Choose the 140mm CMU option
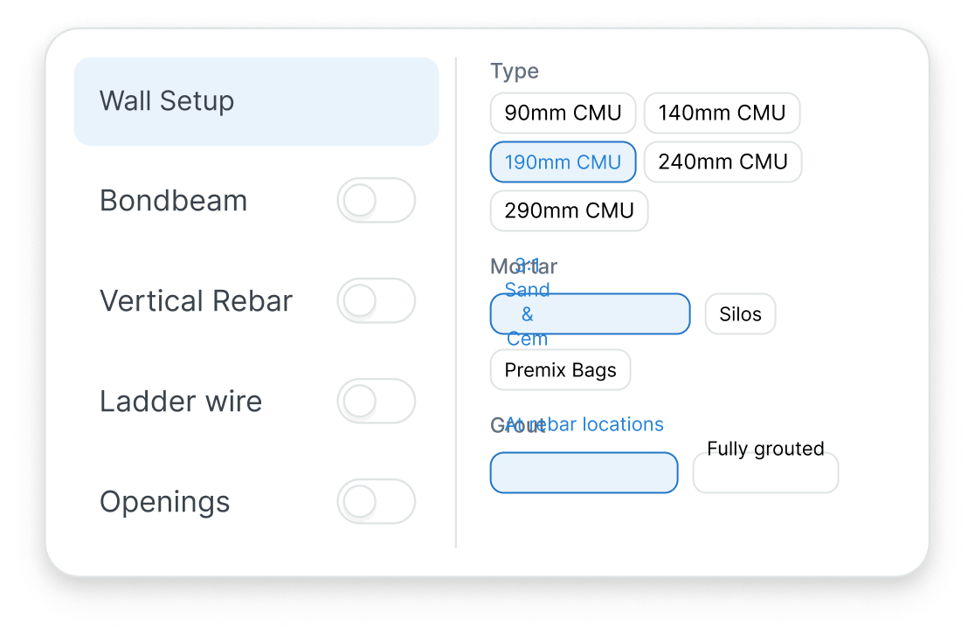Image resolution: width=975 pixels, height=639 pixels. click(x=722, y=113)
